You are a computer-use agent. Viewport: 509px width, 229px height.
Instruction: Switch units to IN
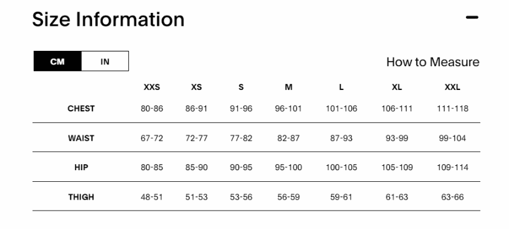[x=105, y=61]
